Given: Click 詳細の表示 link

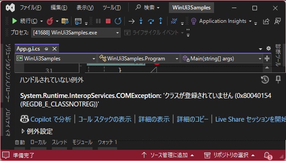Looking at the screenshot, I should click(154, 119).
